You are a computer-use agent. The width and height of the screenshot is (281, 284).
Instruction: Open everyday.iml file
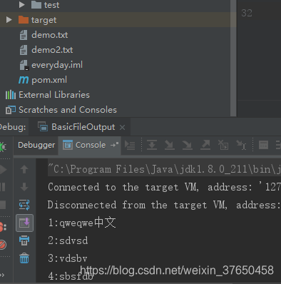57,65
